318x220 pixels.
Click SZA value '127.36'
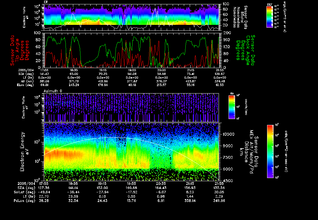(44, 188)
